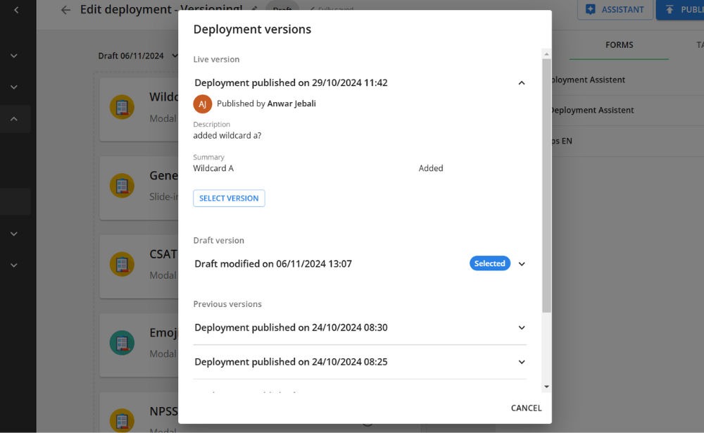Image resolution: width=704 pixels, height=433 pixels.
Task: Click the green Emoji survey icon
Action: click(x=122, y=342)
